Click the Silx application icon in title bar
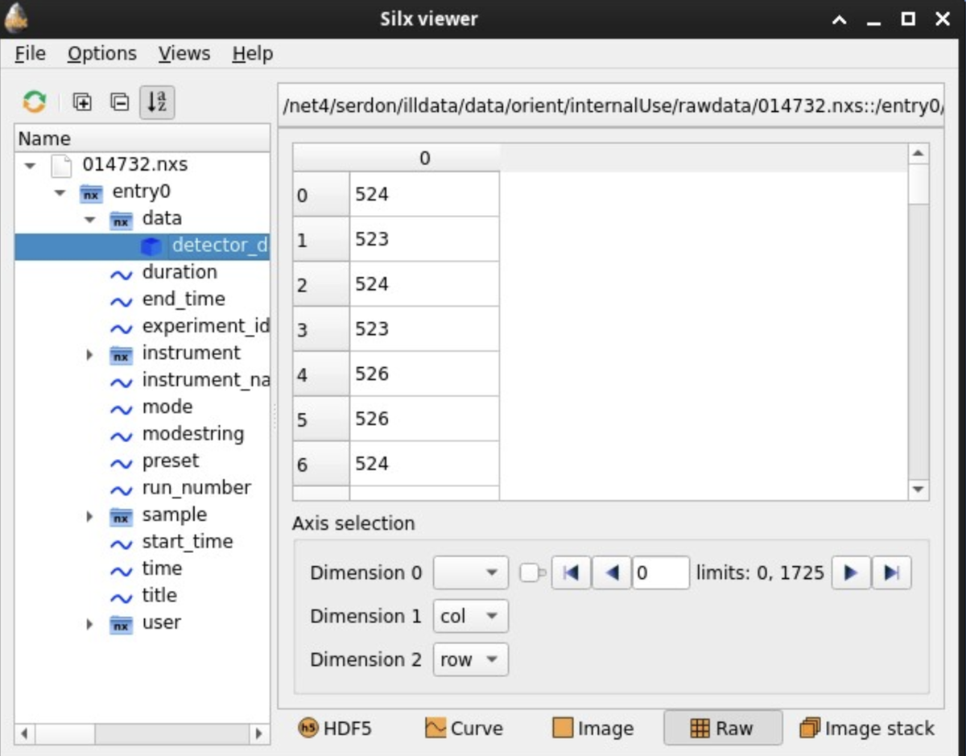Image resolution: width=966 pixels, height=756 pixels. click(x=16, y=19)
